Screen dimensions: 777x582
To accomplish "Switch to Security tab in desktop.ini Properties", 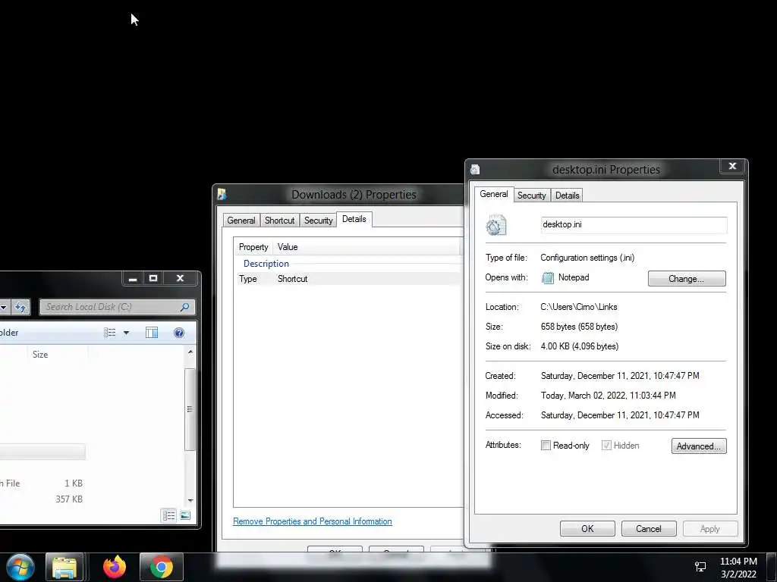I will pyautogui.click(x=532, y=196).
